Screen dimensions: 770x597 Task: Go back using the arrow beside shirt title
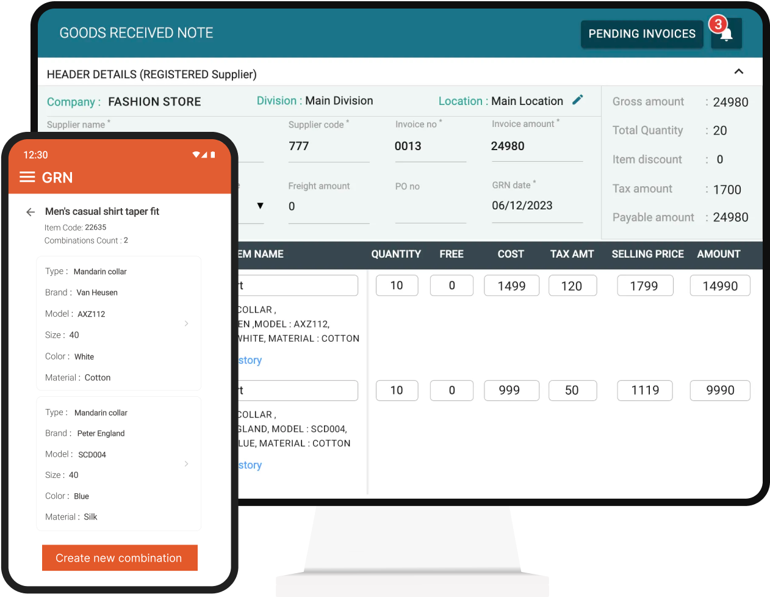coord(31,212)
